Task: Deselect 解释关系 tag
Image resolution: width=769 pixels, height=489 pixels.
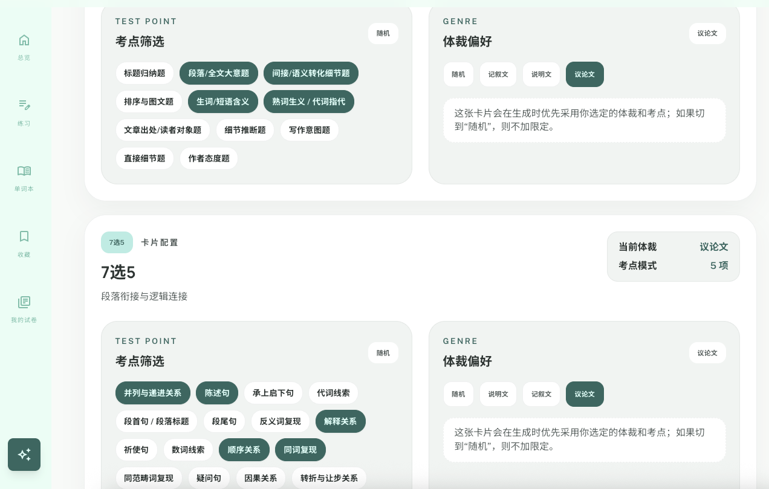Action: coord(340,421)
